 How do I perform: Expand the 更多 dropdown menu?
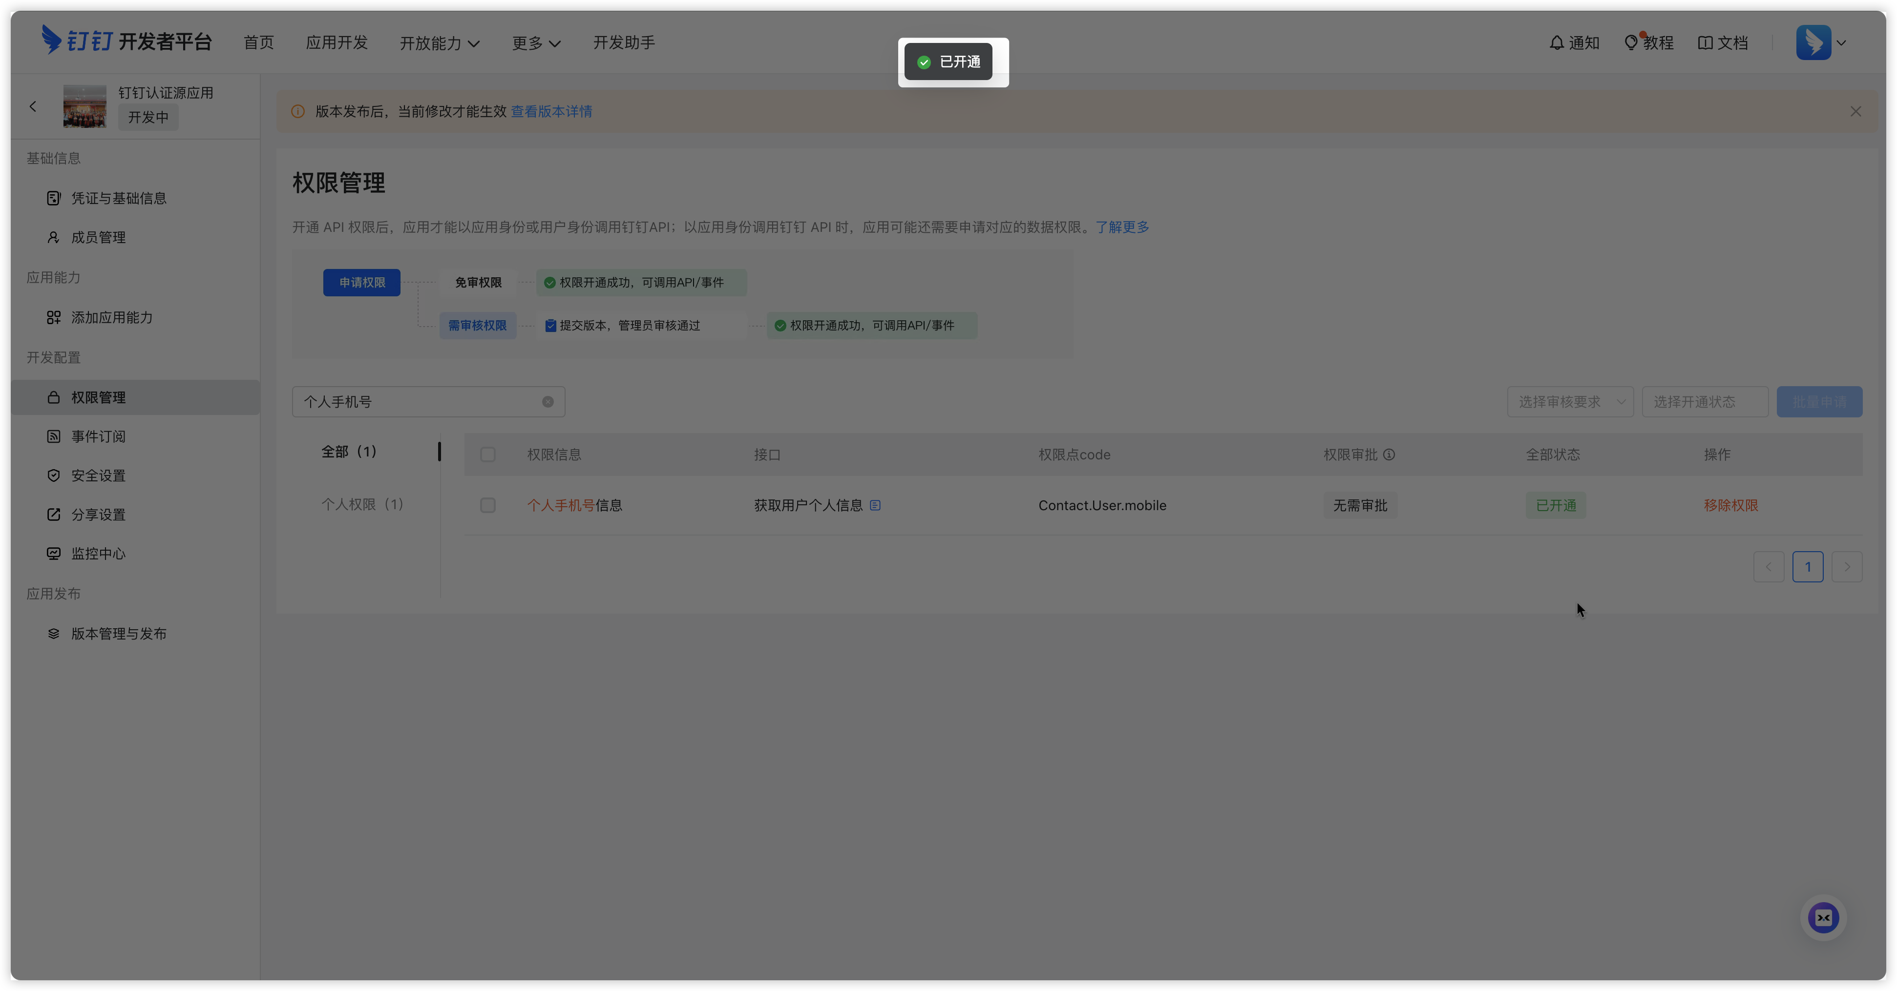(536, 43)
